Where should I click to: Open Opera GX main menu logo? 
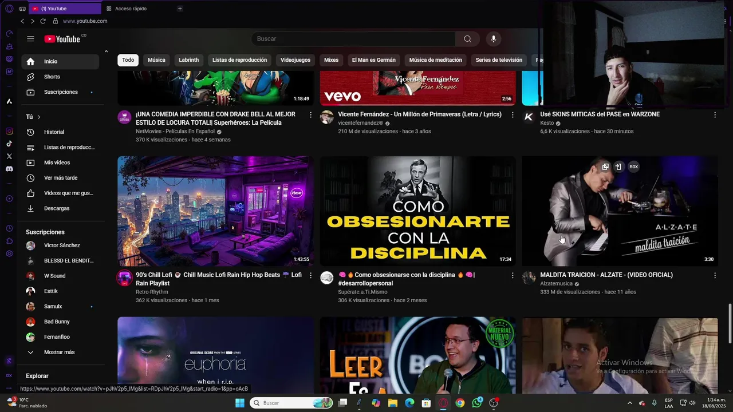tap(9, 9)
